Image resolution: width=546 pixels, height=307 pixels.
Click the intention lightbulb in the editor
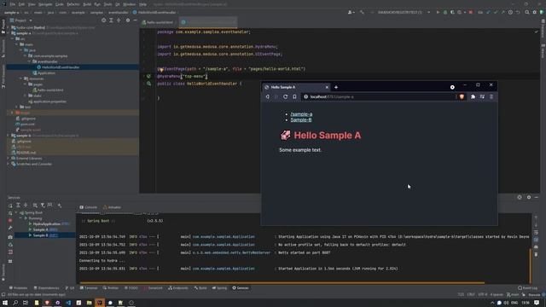(x=161, y=70)
